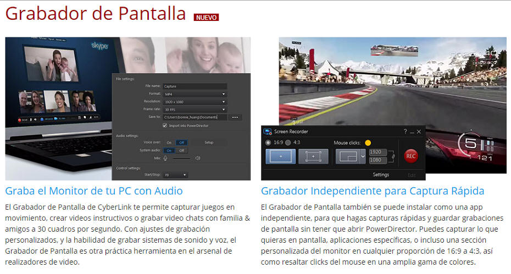Viewport: 511px width, 274px height.
Task: Click the "Control settings:" section label
Action: click(x=129, y=168)
